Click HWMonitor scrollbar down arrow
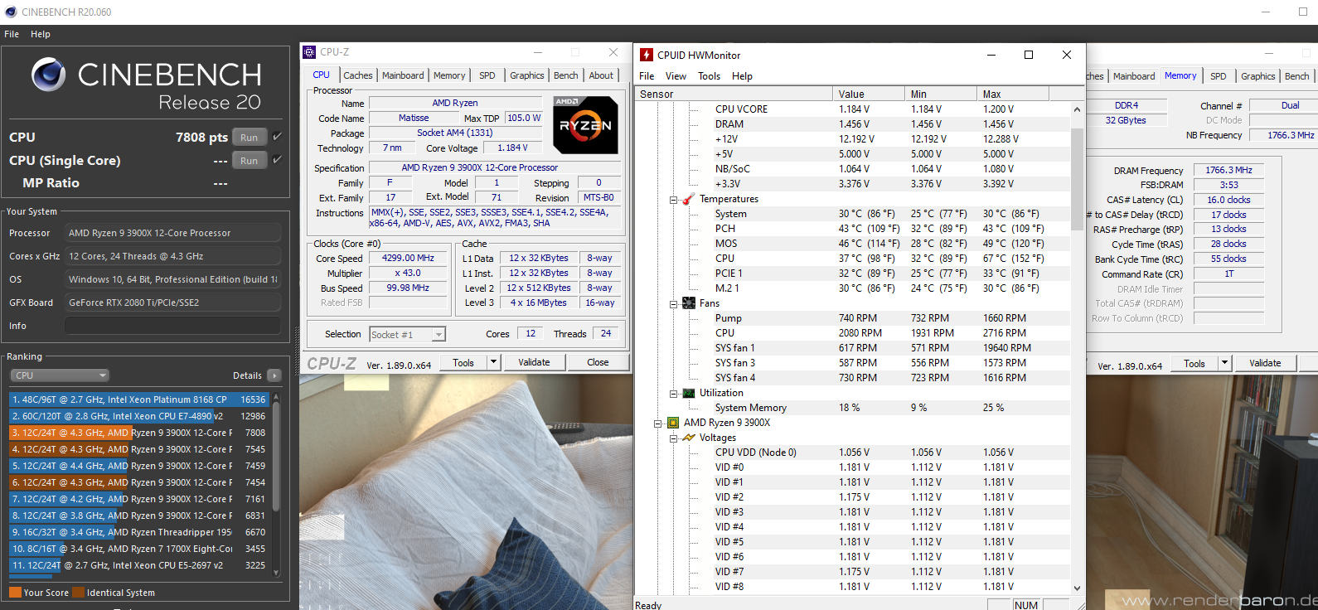 tap(1077, 588)
